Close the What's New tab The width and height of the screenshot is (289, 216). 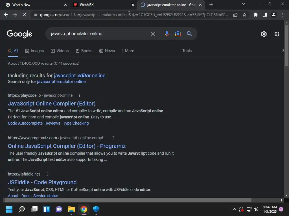coord(65,5)
